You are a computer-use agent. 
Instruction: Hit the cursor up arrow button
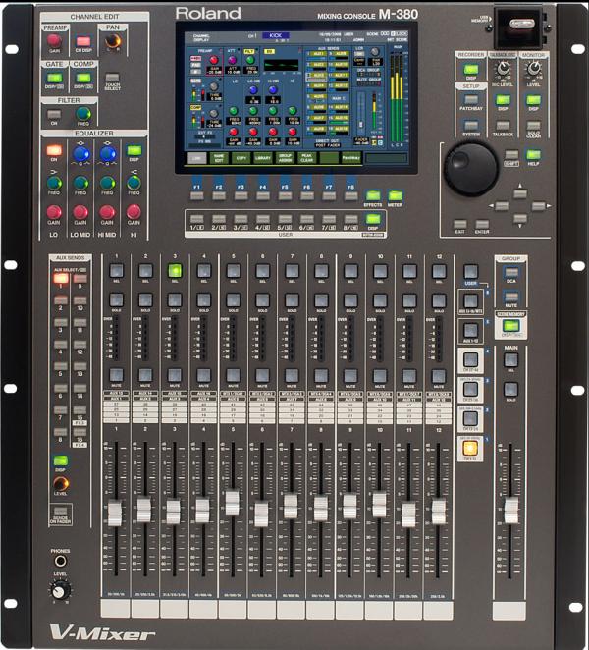pyautogui.click(x=520, y=193)
